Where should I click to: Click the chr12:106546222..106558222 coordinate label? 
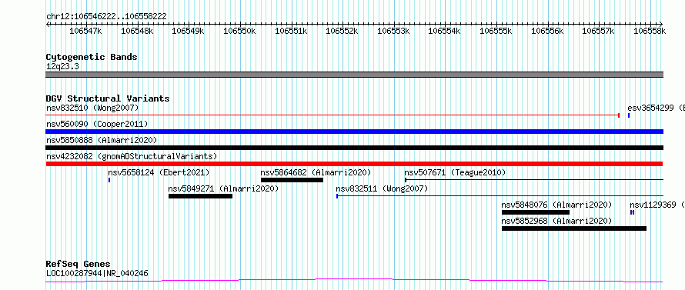(x=106, y=16)
